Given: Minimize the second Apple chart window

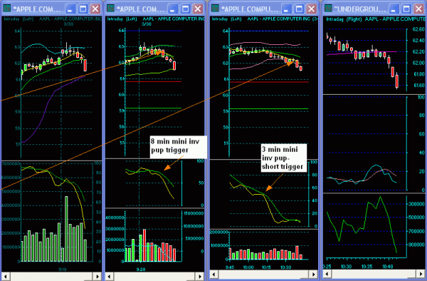Looking at the screenshot, I should point(172,9).
